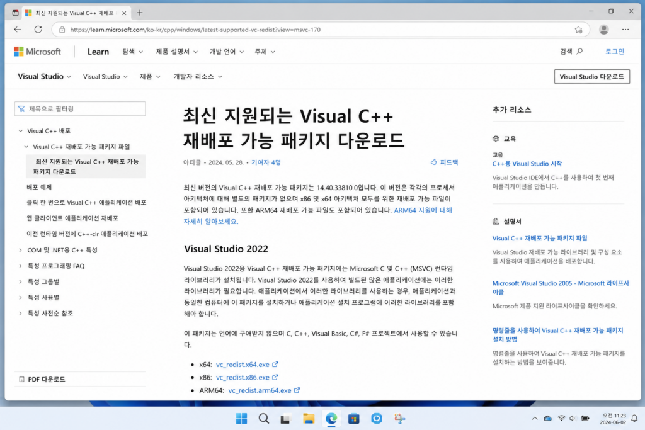The width and height of the screenshot is (645, 430).
Task: Click the 로그인 link
Action: click(x=615, y=52)
